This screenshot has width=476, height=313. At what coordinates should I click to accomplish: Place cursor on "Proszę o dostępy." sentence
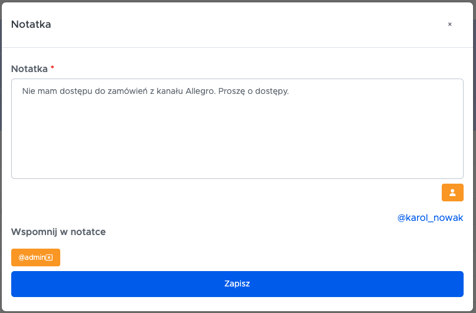coord(254,92)
